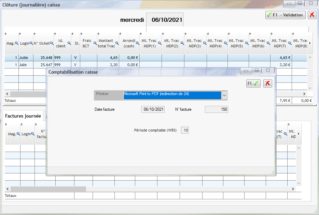Screen dimensions: 319x215
Task: Click the Période comptable (WBS) field
Action: click(185, 130)
